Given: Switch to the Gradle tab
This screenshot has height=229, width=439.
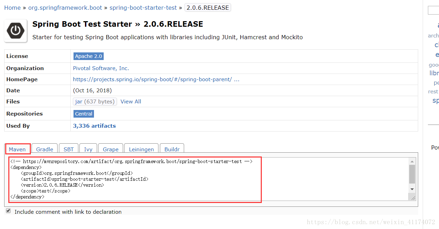Looking at the screenshot, I should click(x=45, y=149).
